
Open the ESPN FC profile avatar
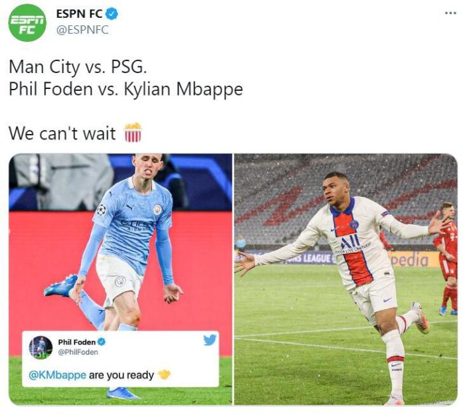[x=27, y=23]
